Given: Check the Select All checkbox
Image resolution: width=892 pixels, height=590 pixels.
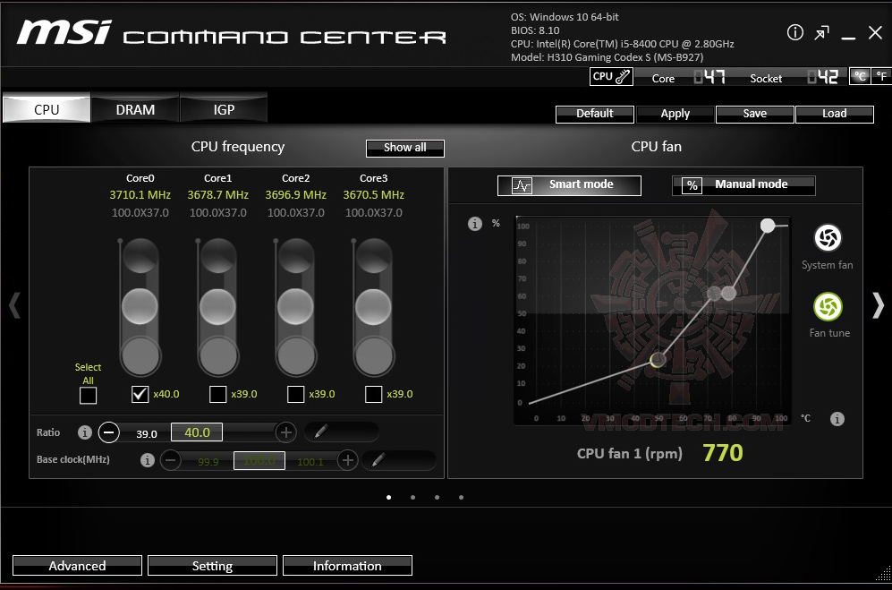Looking at the screenshot, I should click(x=89, y=395).
